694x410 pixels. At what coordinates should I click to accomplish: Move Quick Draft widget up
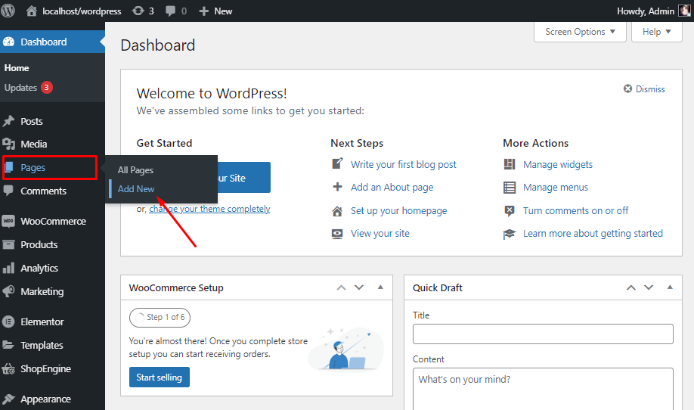coord(631,287)
